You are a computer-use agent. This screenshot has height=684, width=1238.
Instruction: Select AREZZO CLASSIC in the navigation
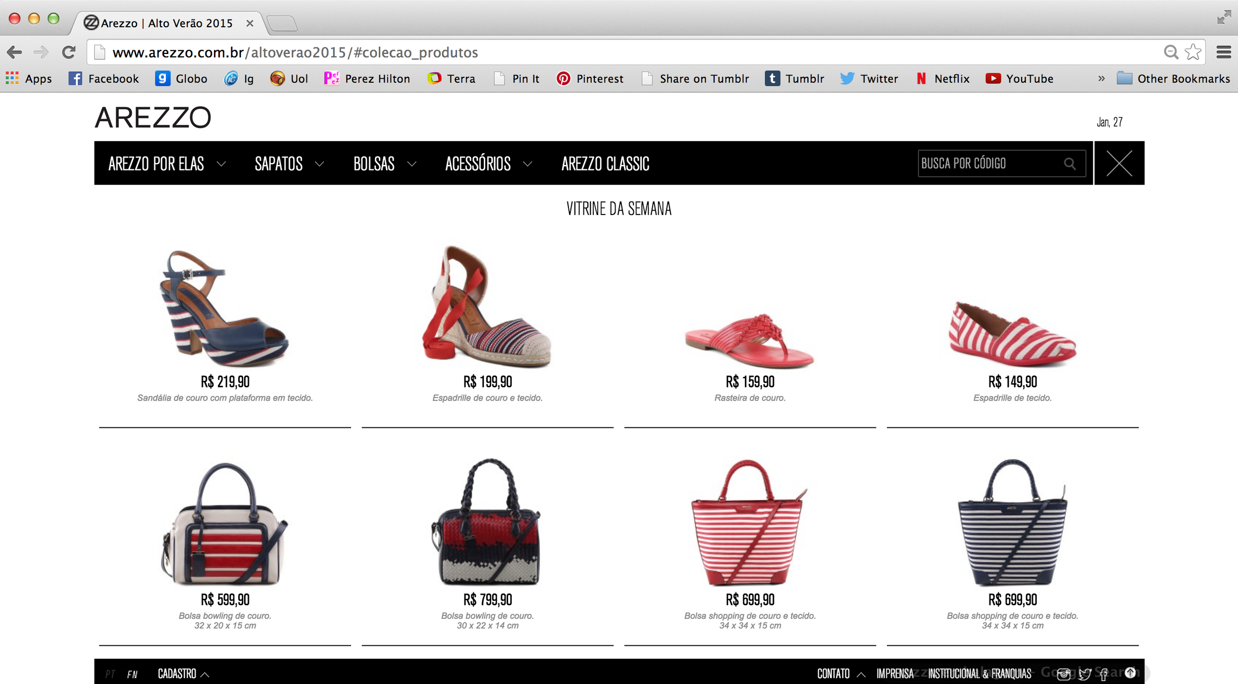(x=606, y=164)
